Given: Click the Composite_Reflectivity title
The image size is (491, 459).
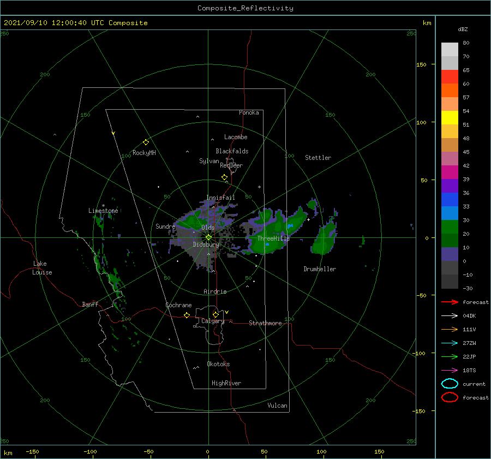Looking at the screenshot, I should pyautogui.click(x=245, y=8).
